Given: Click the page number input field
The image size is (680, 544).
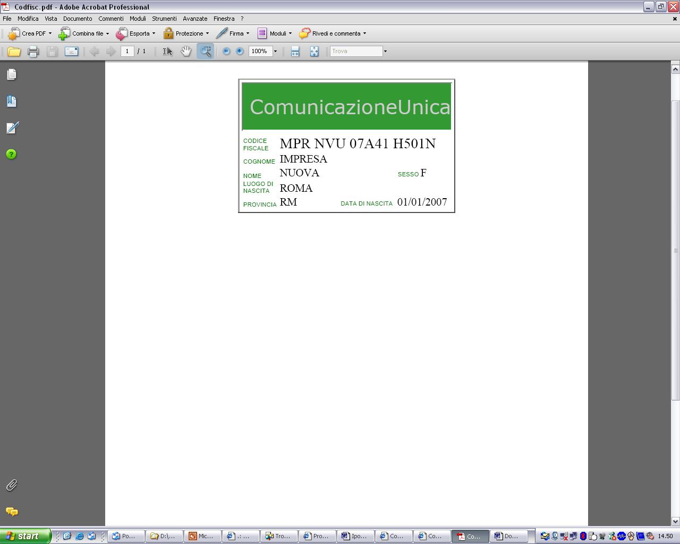Looking at the screenshot, I should [127, 52].
